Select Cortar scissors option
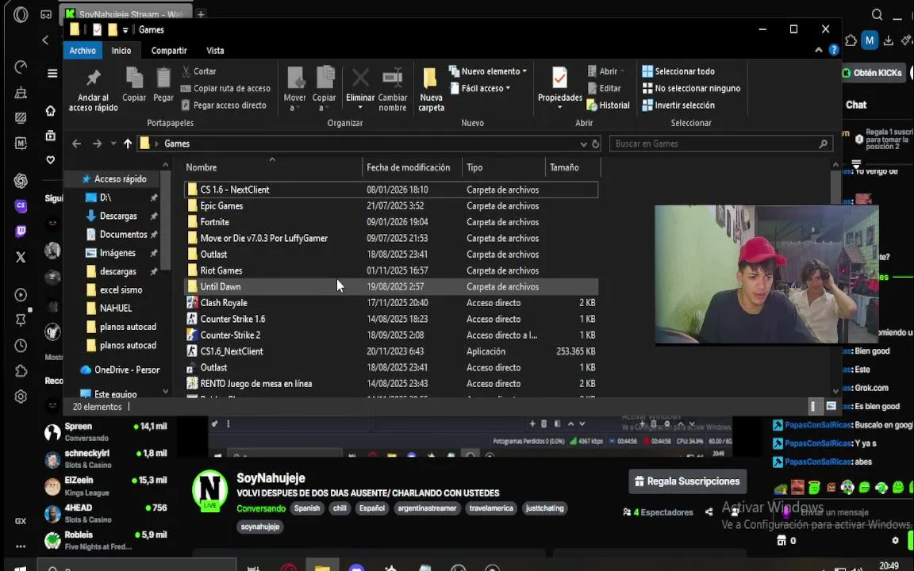 [x=199, y=71]
